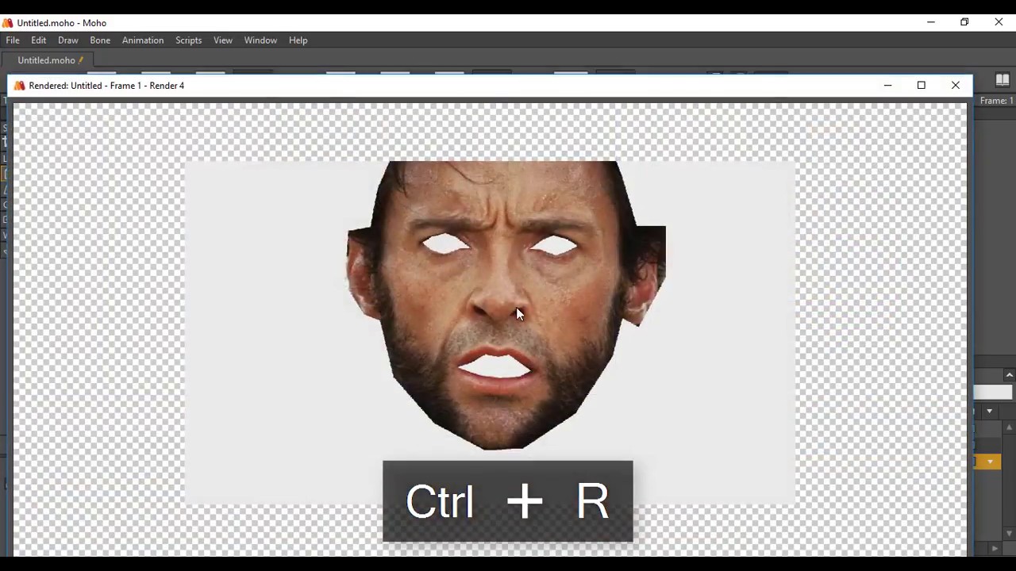Screen dimensions: 1016x571
Task: Restore down the main Moho window
Action: [x=964, y=23]
